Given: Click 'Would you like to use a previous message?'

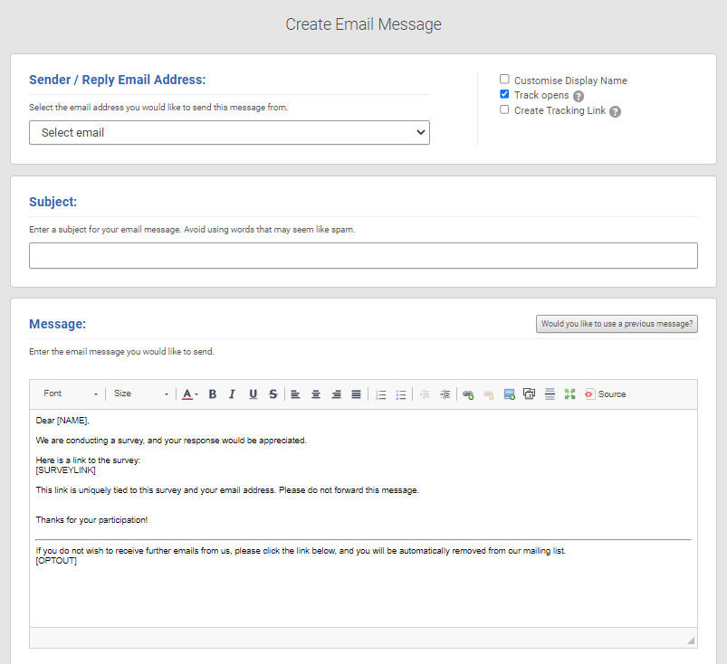Looking at the screenshot, I should point(617,324).
